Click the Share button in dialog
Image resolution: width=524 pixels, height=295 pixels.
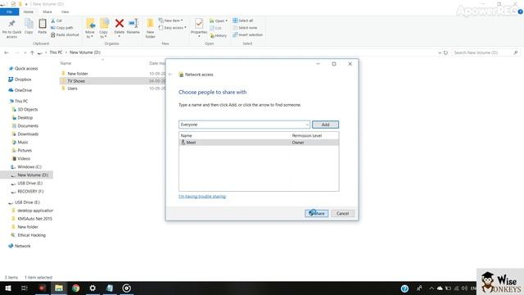[317, 213]
